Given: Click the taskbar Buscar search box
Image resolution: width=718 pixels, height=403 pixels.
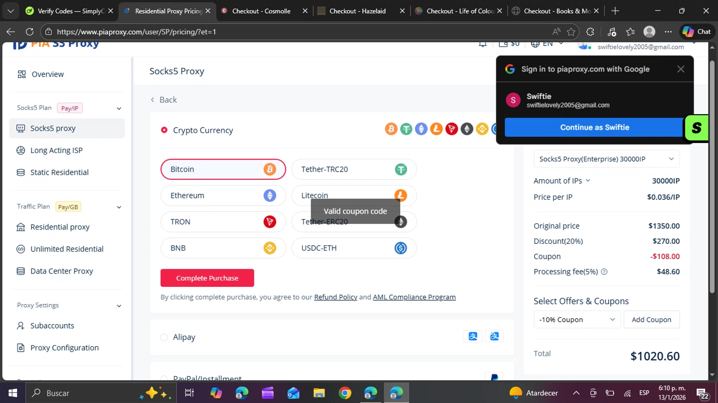Looking at the screenshot, I should tap(101, 393).
